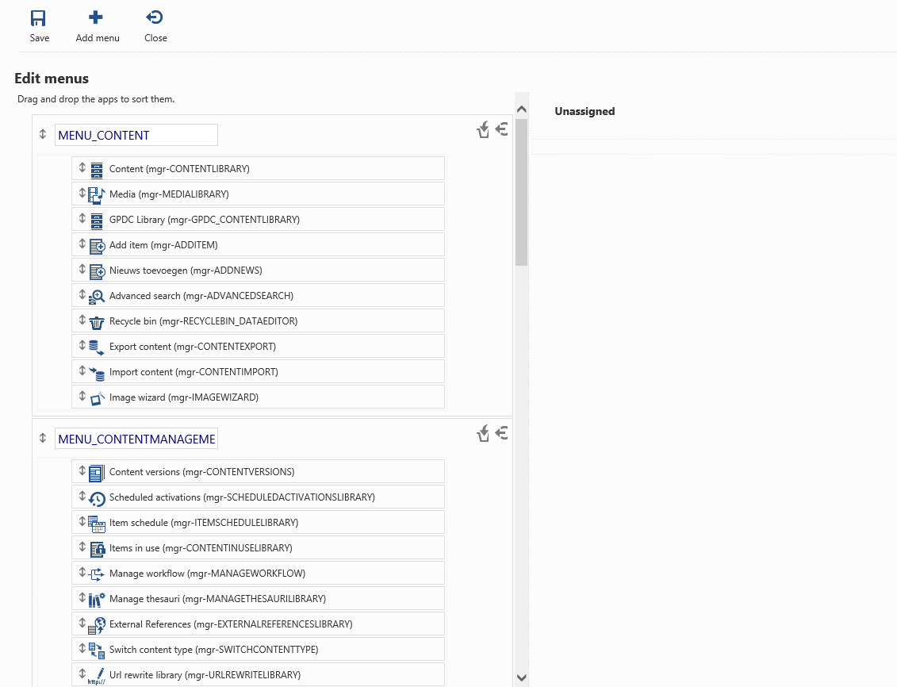Click the Recycle bin icon

click(97, 323)
